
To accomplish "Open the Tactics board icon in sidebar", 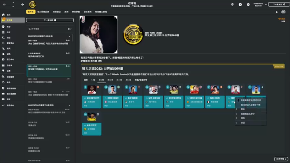I will click(3, 32).
